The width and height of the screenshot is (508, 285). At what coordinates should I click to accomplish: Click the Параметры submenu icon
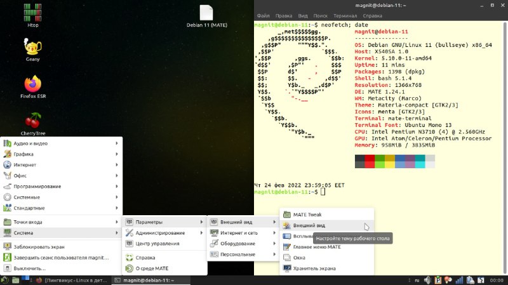130,222
